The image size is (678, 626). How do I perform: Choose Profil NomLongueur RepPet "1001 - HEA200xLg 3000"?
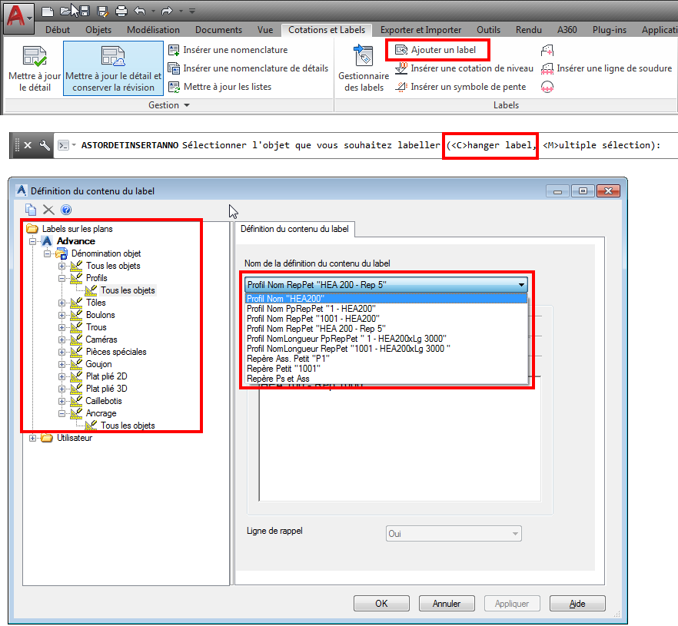tap(386, 349)
